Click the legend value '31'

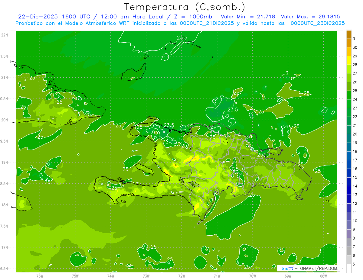[355, 39]
